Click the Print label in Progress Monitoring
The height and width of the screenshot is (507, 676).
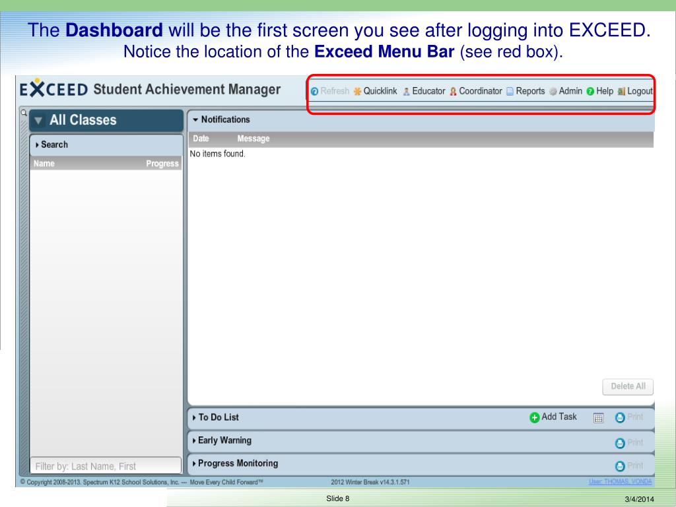(635, 465)
